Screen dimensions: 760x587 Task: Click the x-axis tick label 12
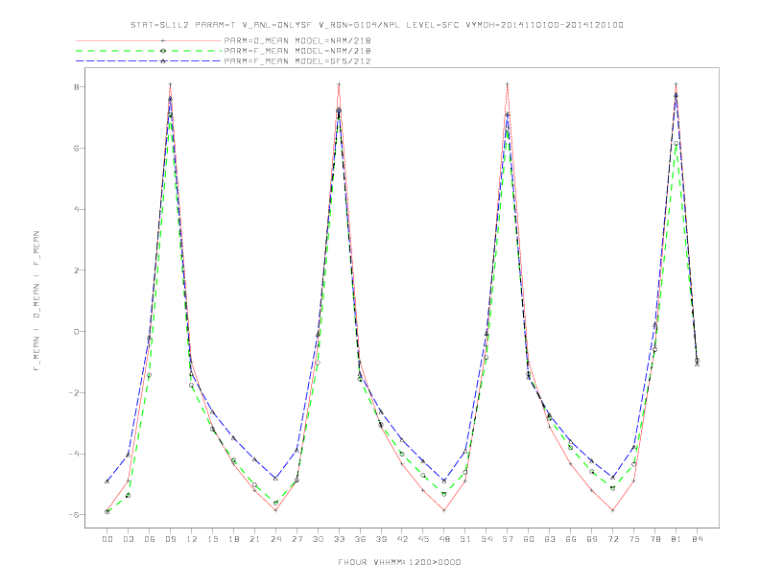192,539
